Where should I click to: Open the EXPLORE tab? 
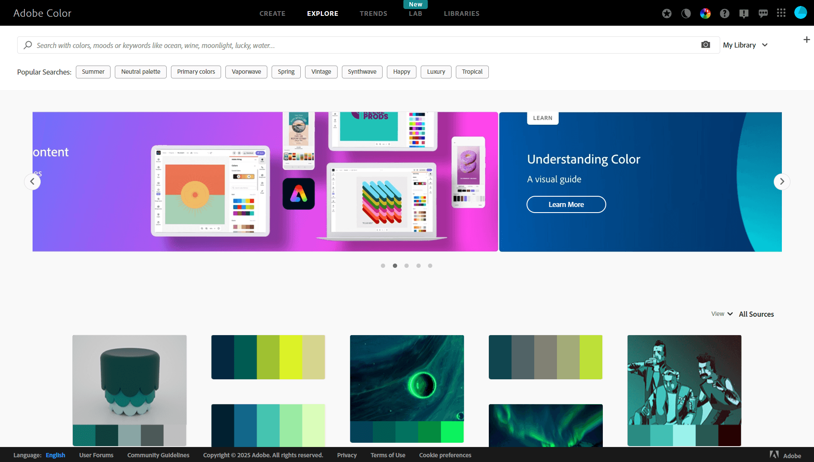click(x=323, y=14)
